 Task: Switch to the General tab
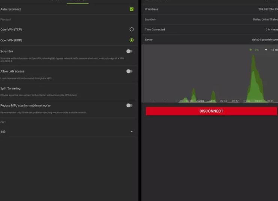pyautogui.click(x=56, y=1)
